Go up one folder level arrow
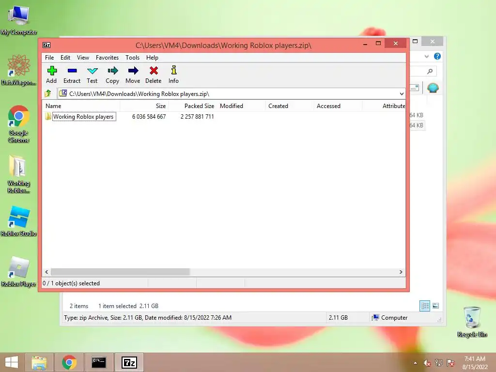Viewport: 496px width, 372px height. tap(48, 93)
